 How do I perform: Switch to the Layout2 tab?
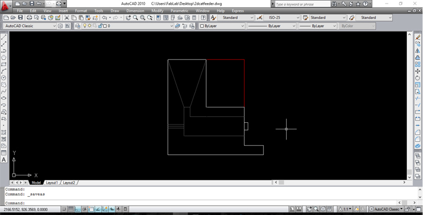(x=69, y=183)
